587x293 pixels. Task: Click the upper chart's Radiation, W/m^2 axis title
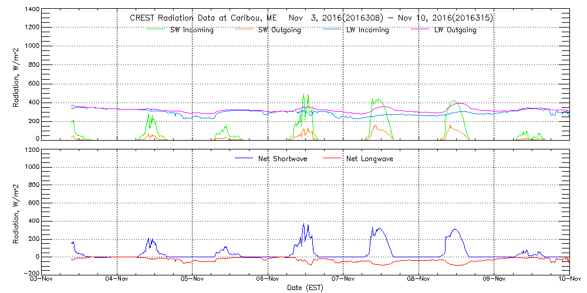17,75
